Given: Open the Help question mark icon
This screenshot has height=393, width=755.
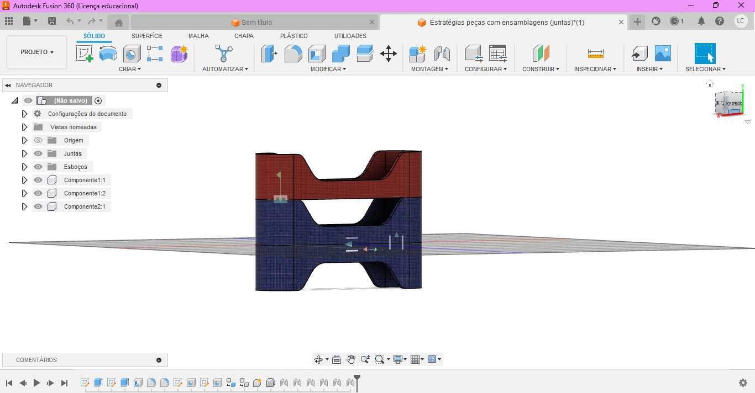Looking at the screenshot, I should pyautogui.click(x=719, y=21).
